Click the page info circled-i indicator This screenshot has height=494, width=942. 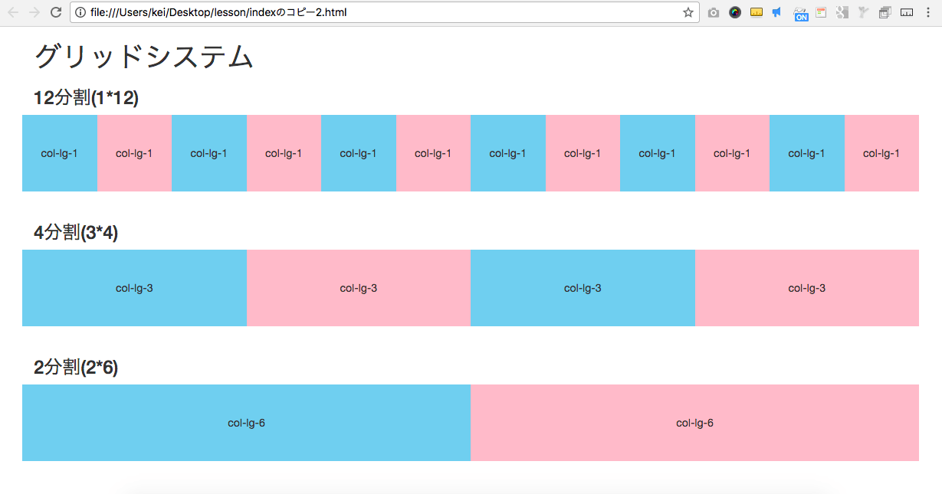coord(81,12)
